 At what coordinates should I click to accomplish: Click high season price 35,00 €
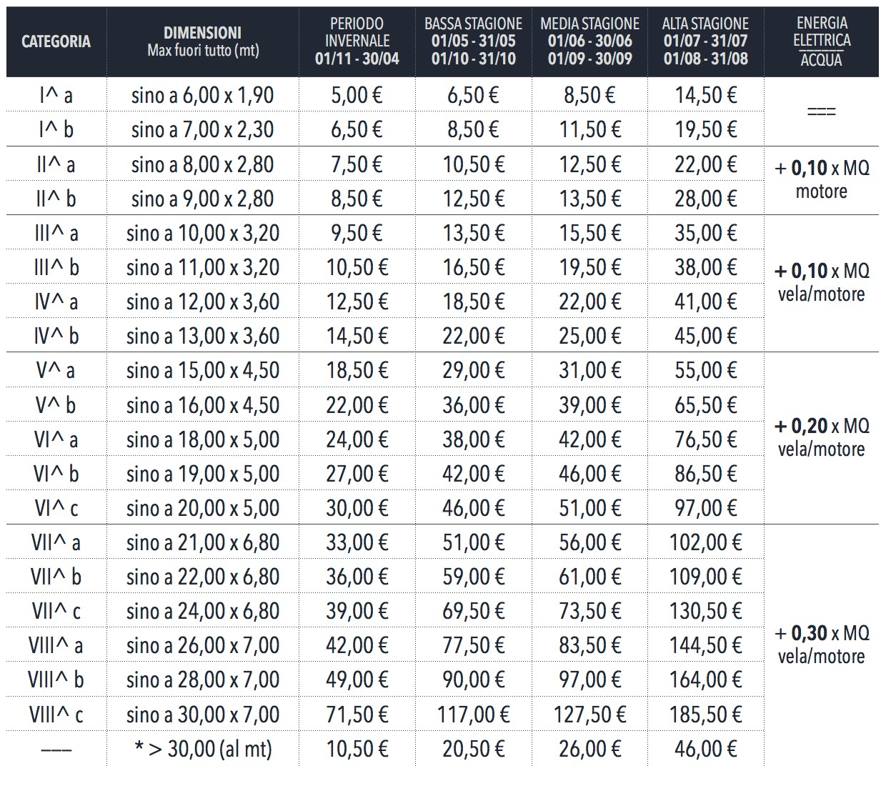pyautogui.click(x=705, y=233)
